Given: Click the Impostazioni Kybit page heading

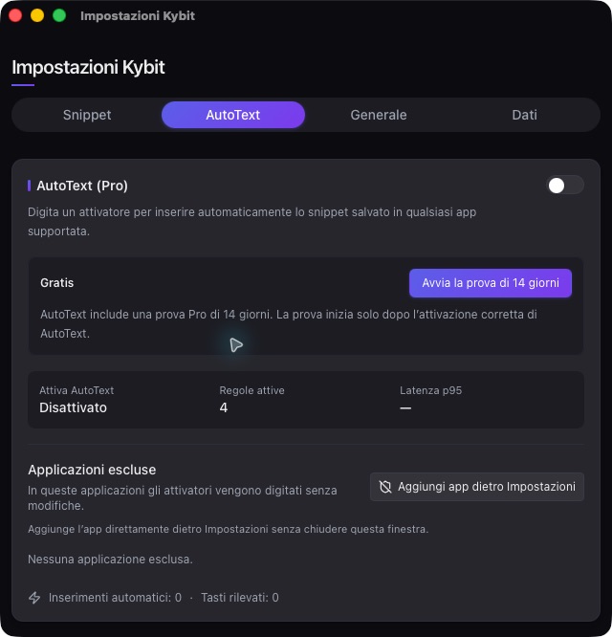Looking at the screenshot, I should [x=88, y=67].
